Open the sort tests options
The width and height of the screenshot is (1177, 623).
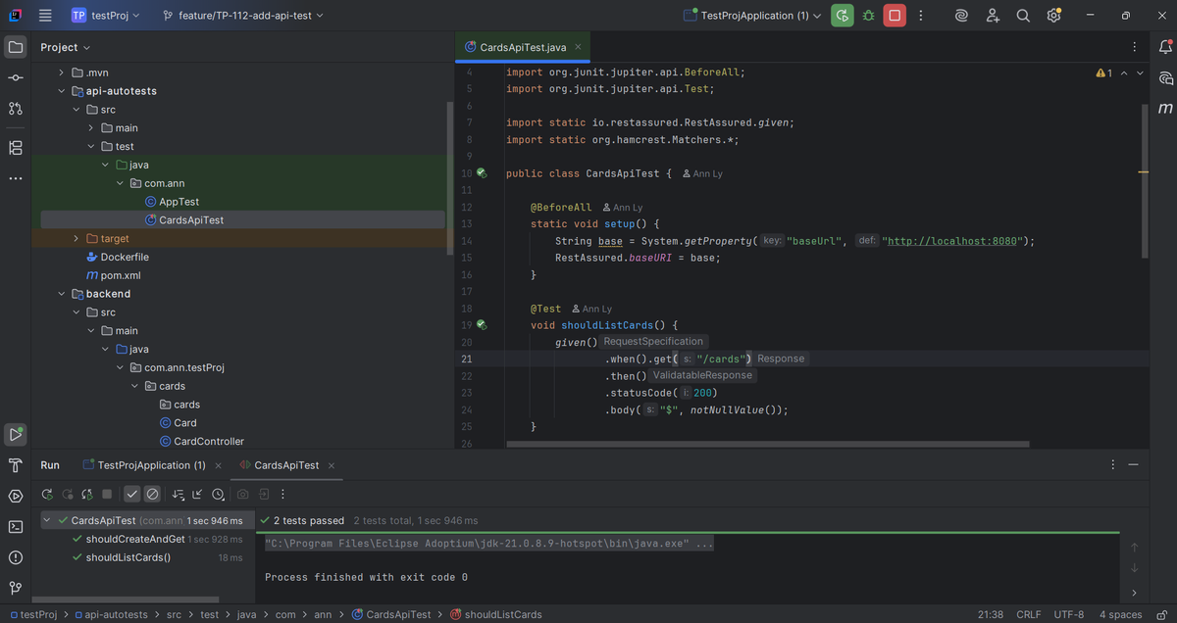pos(179,494)
